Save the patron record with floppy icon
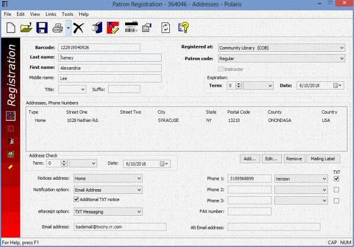The image size is (354, 247). coord(42,27)
